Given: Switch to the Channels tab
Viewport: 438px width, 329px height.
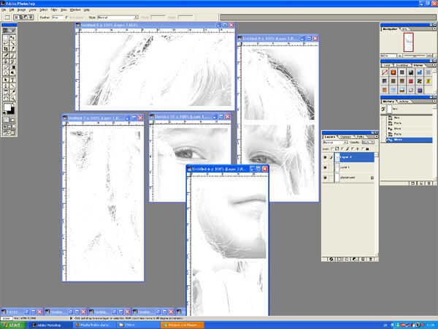Looking at the screenshot, I should point(346,137).
